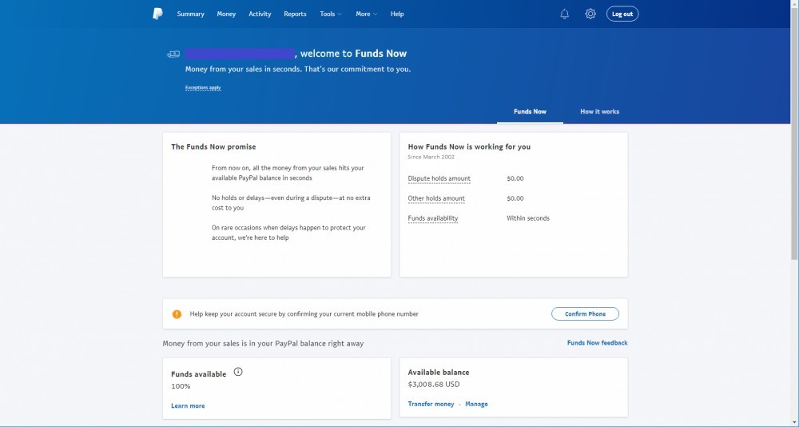The width and height of the screenshot is (799, 427).
Task: Switch to the How it works tab
Action: pos(600,111)
